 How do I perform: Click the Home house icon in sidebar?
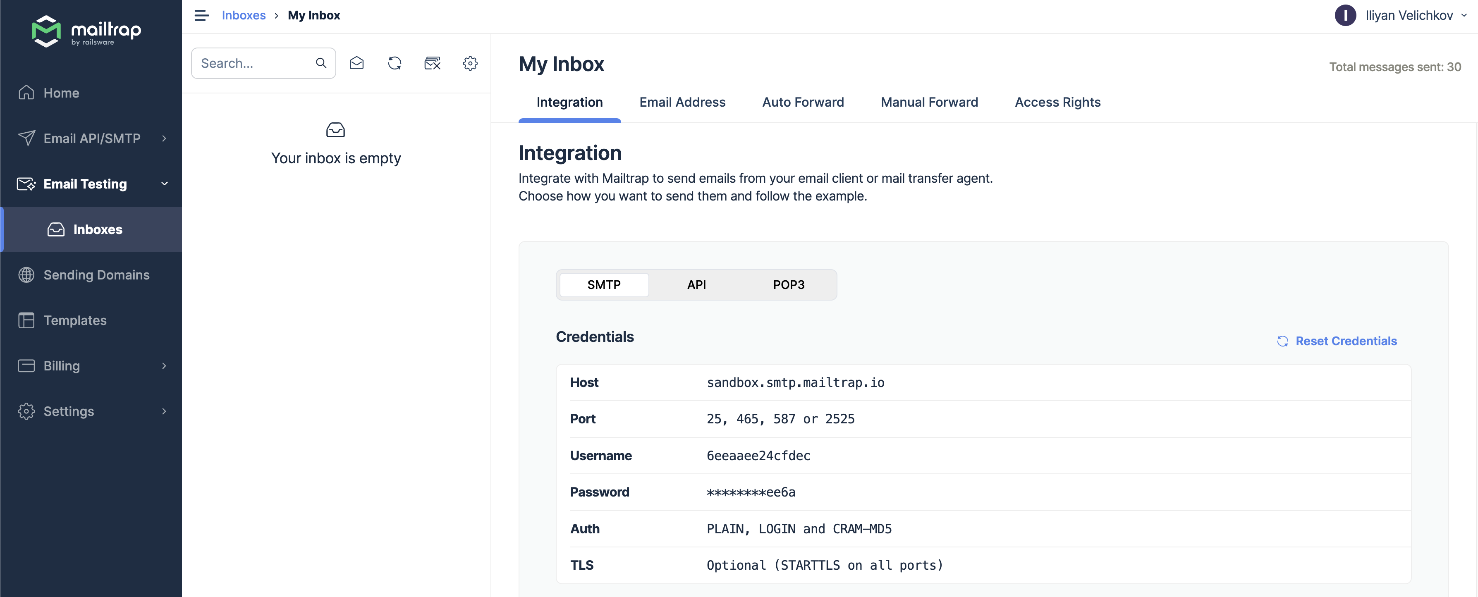(x=26, y=92)
